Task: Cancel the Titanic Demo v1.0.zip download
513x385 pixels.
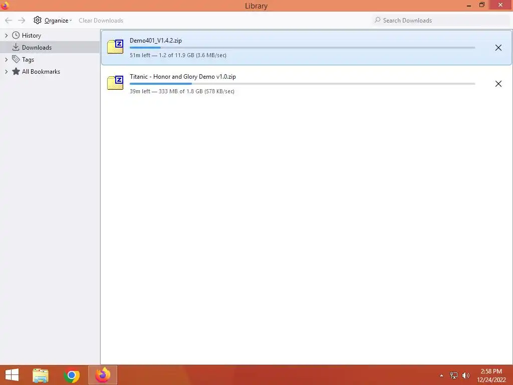Action: tap(498, 84)
